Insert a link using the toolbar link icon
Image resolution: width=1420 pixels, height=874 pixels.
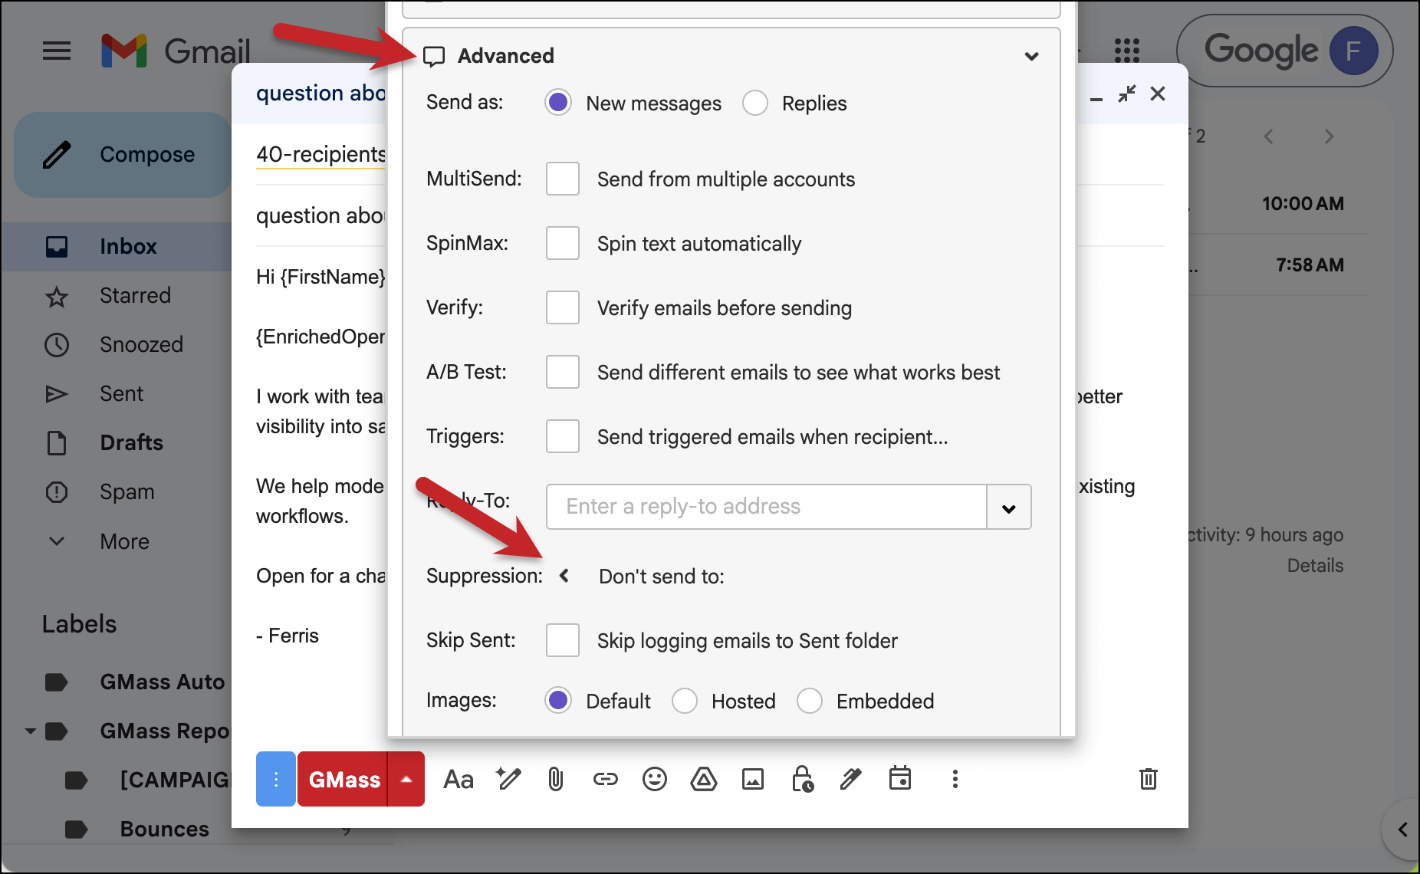click(605, 780)
